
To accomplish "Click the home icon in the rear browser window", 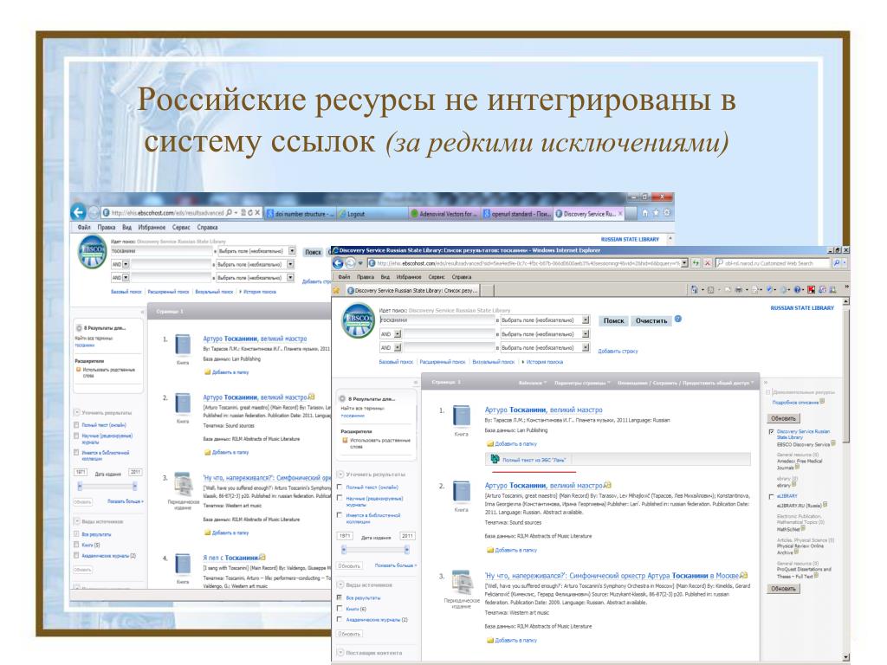I will [x=644, y=213].
